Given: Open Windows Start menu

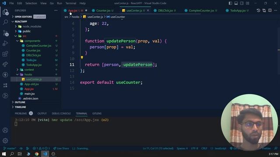Looking at the screenshot, I should 4,154.
